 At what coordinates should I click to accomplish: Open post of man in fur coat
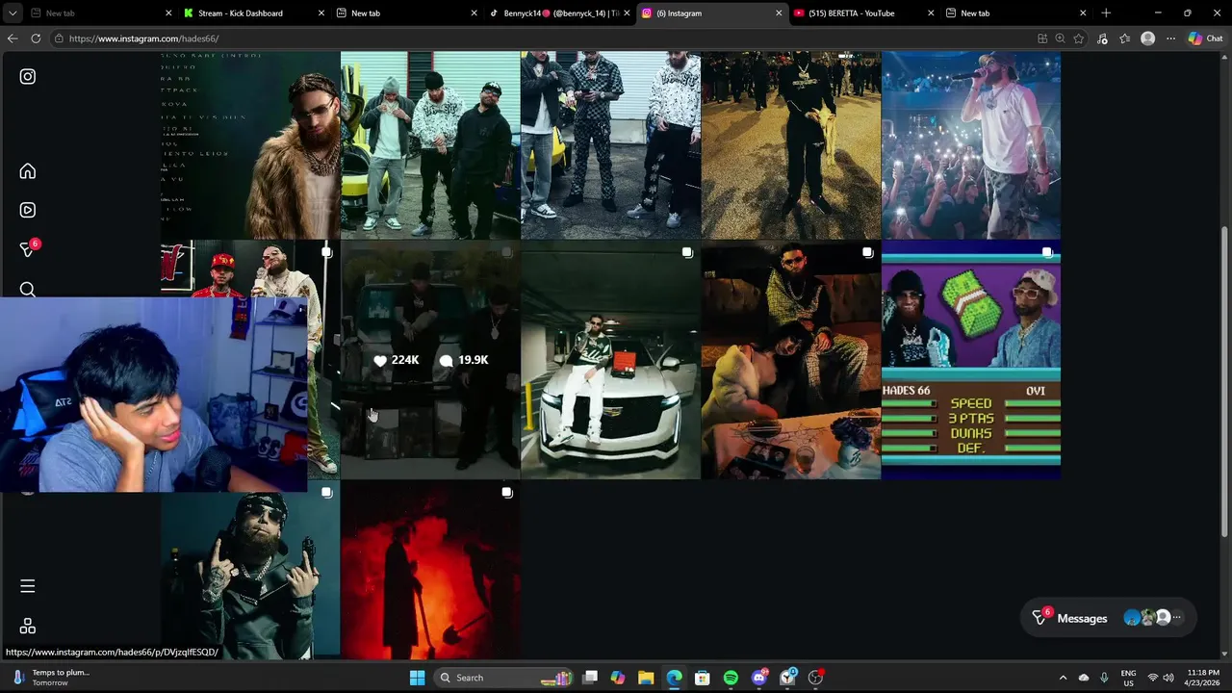tap(250, 144)
